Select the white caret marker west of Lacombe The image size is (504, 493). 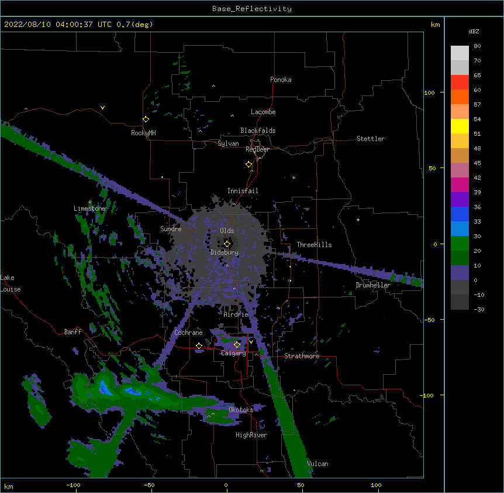(x=232, y=116)
